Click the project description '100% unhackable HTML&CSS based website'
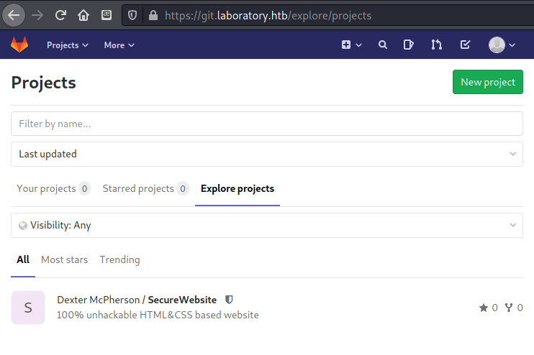534x355 pixels. coord(158,315)
